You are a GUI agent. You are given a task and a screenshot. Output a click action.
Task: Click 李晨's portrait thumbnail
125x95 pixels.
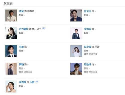click(11, 51)
